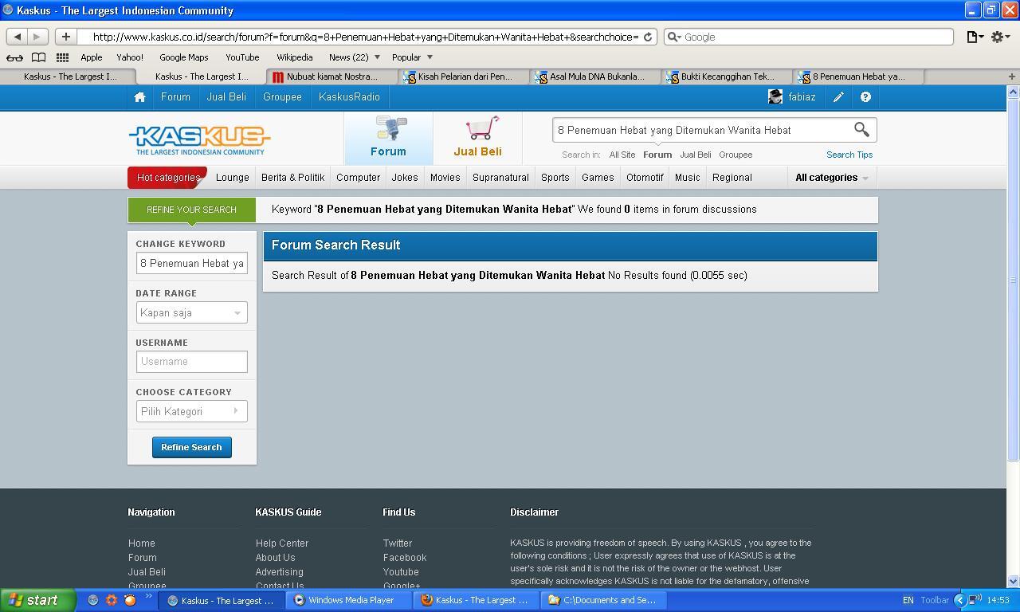
Task: Click the Kaskus main search field
Action: (x=701, y=130)
